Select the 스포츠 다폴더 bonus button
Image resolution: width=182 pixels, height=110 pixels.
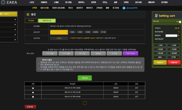(x=66, y=53)
